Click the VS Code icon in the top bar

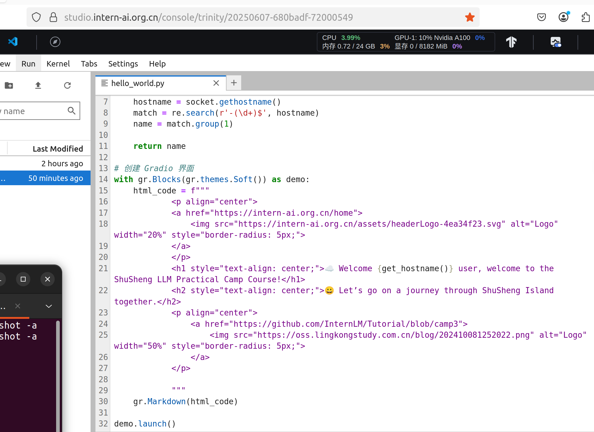13,41
